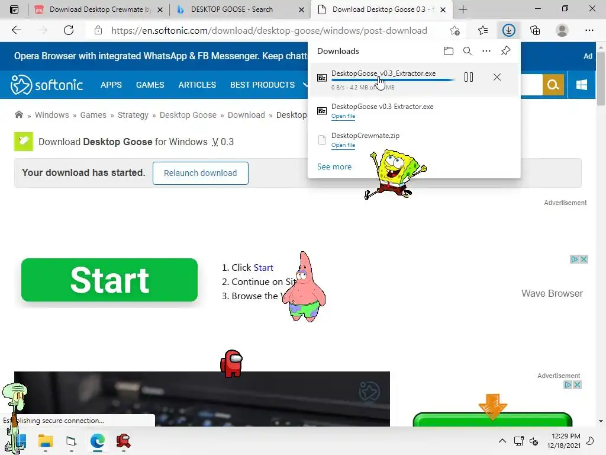Open a new browser tab

point(463,9)
